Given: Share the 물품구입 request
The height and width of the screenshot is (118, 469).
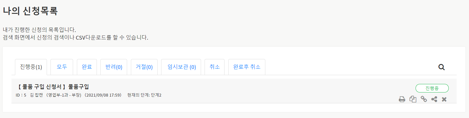Looking at the screenshot, I should click(x=434, y=99).
